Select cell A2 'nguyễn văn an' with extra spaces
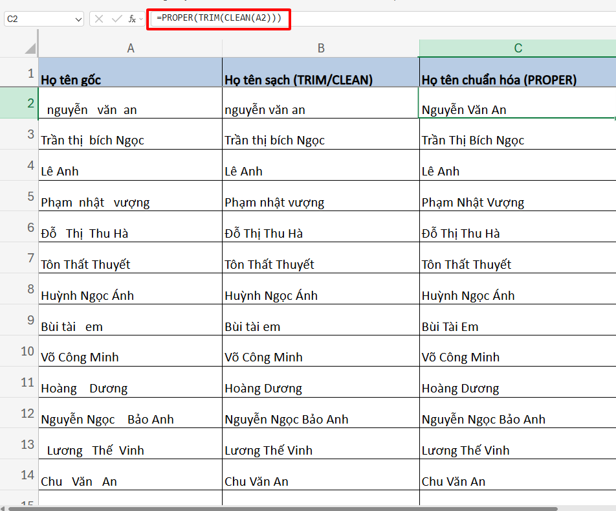616x511 pixels. pos(131,102)
